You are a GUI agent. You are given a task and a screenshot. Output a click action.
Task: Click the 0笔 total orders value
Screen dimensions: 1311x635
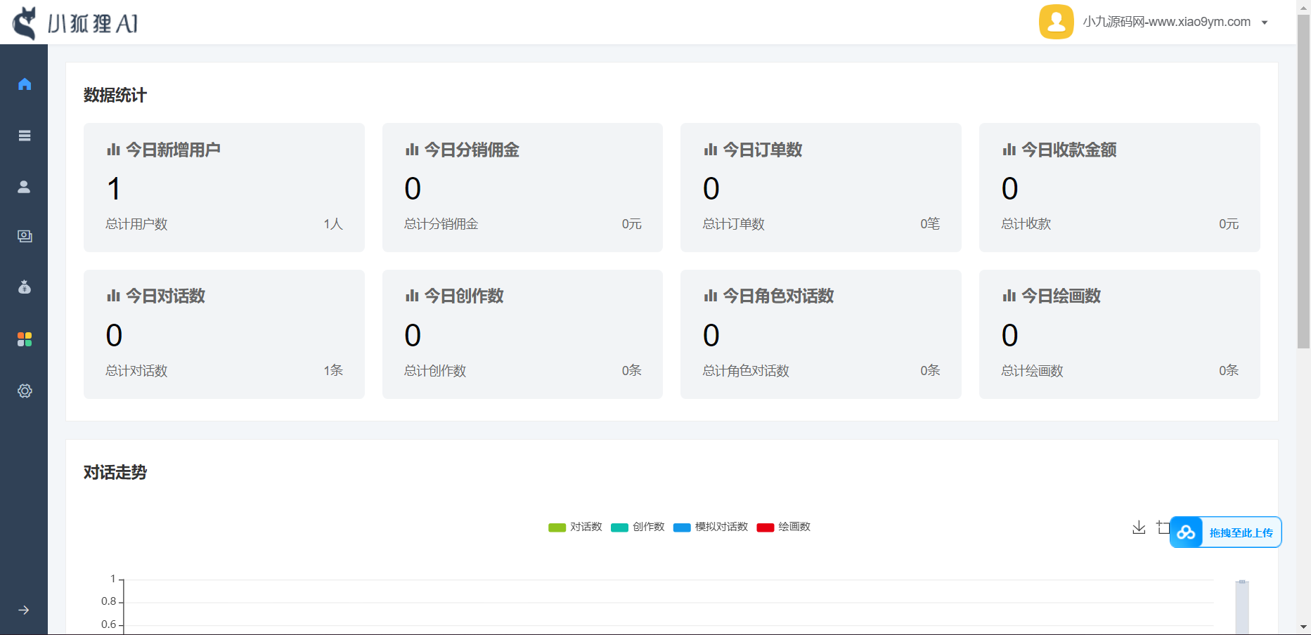click(x=930, y=224)
